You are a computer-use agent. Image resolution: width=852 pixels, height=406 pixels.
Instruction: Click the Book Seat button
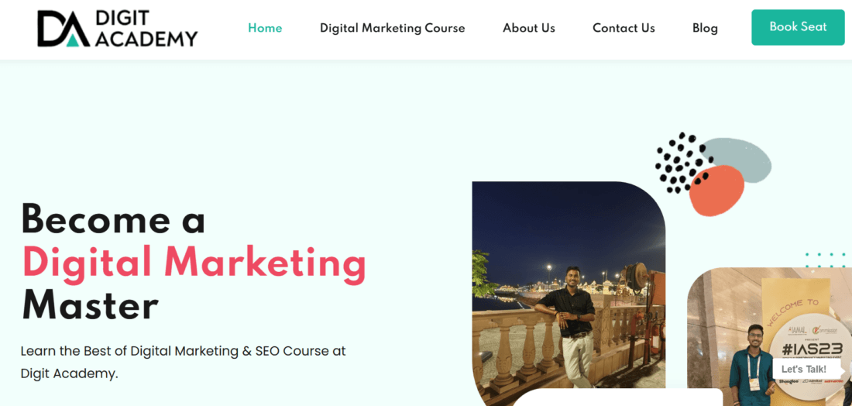click(798, 27)
